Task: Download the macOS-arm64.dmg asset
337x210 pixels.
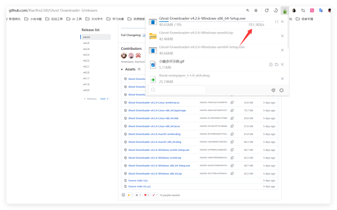Action: (154, 134)
